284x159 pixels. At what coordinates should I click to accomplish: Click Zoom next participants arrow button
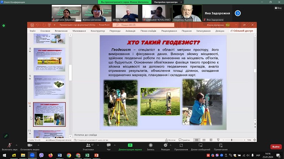click(238, 13)
